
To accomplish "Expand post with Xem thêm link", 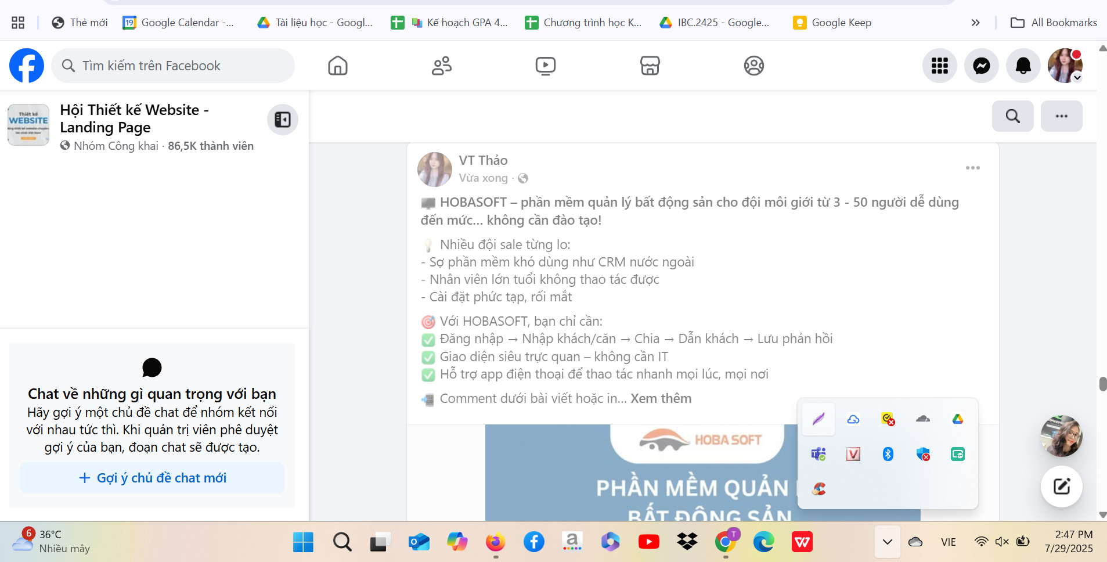I will pyautogui.click(x=661, y=398).
